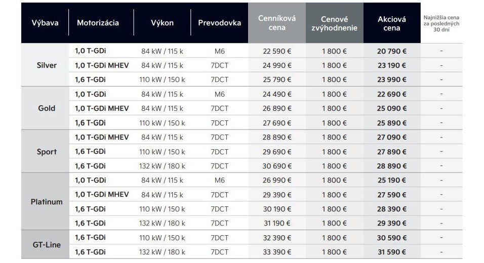
Task: Click the Výbava column header
Action: point(45,23)
